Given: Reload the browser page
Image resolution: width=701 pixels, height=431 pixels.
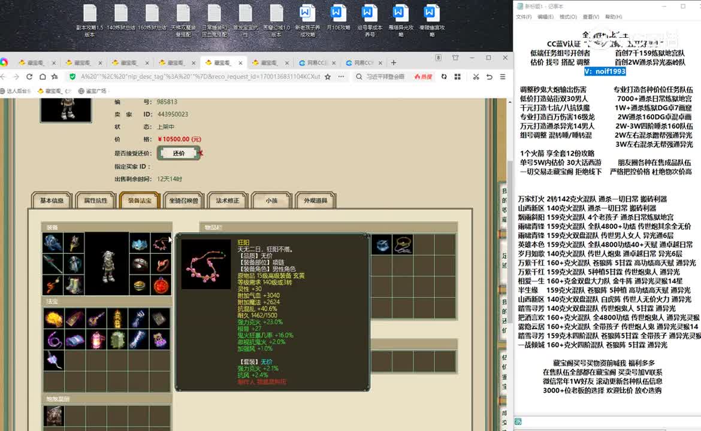Looking at the screenshot, I should (29, 77).
